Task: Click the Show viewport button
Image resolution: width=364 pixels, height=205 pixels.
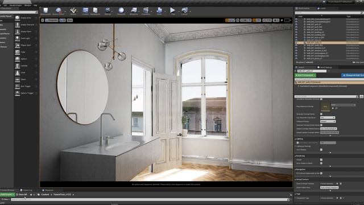Action: tap(69, 20)
